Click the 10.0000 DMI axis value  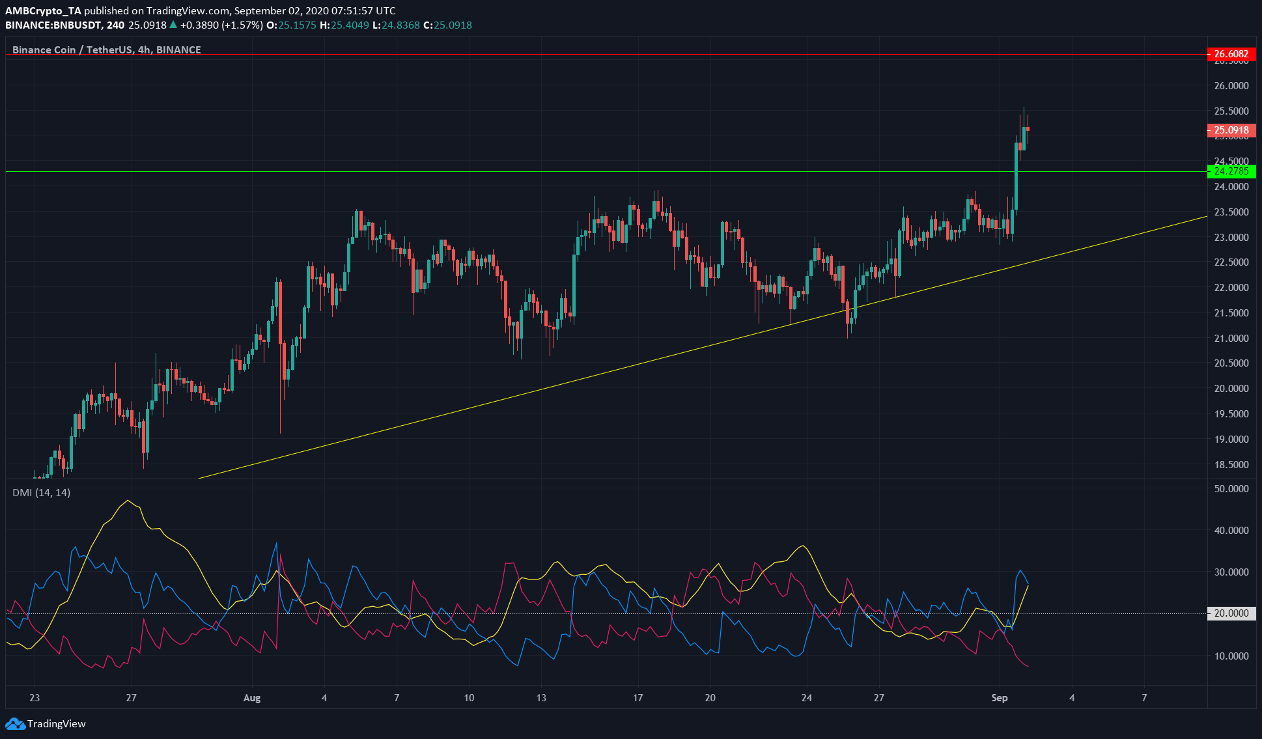[1231, 656]
